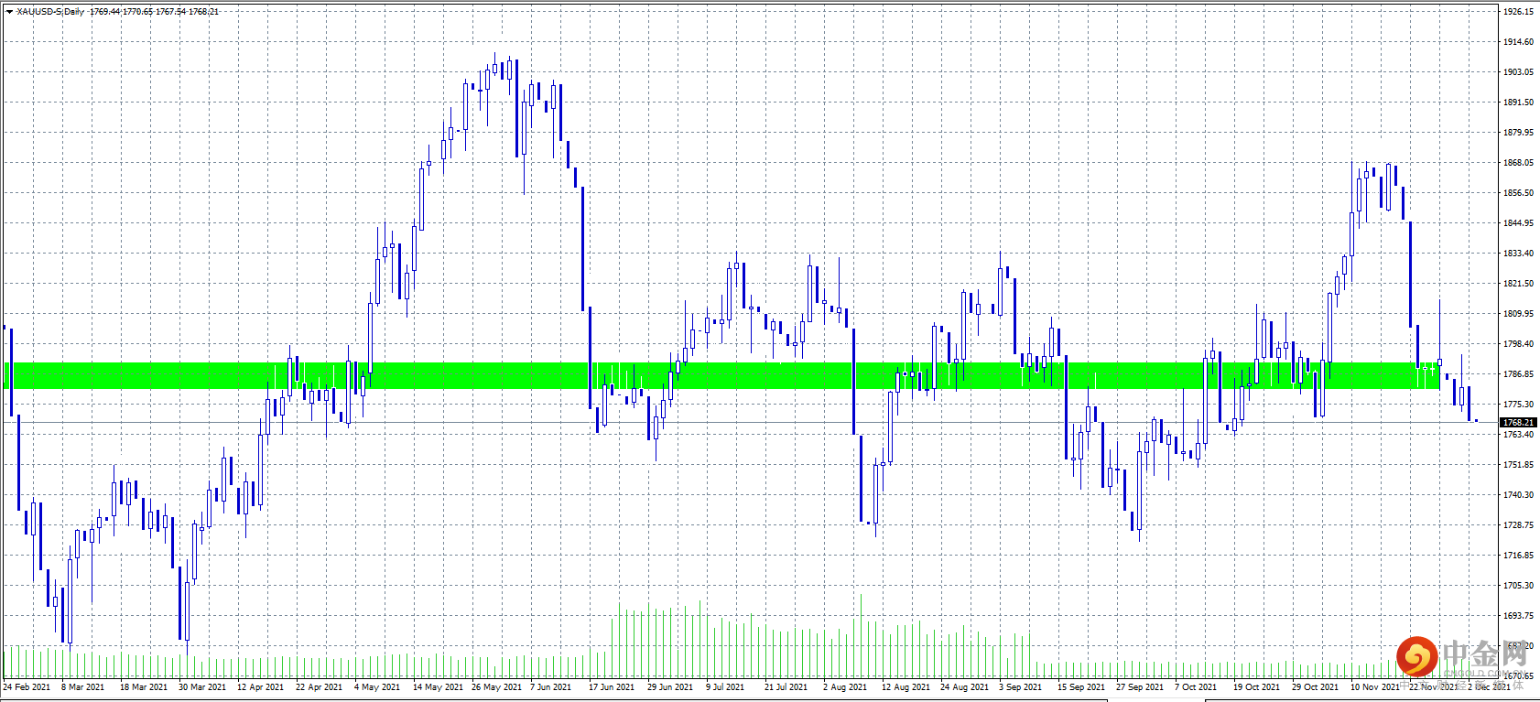Click the tallest green volume bar near August
This screenshot has width=1540, height=702.
(x=861, y=636)
